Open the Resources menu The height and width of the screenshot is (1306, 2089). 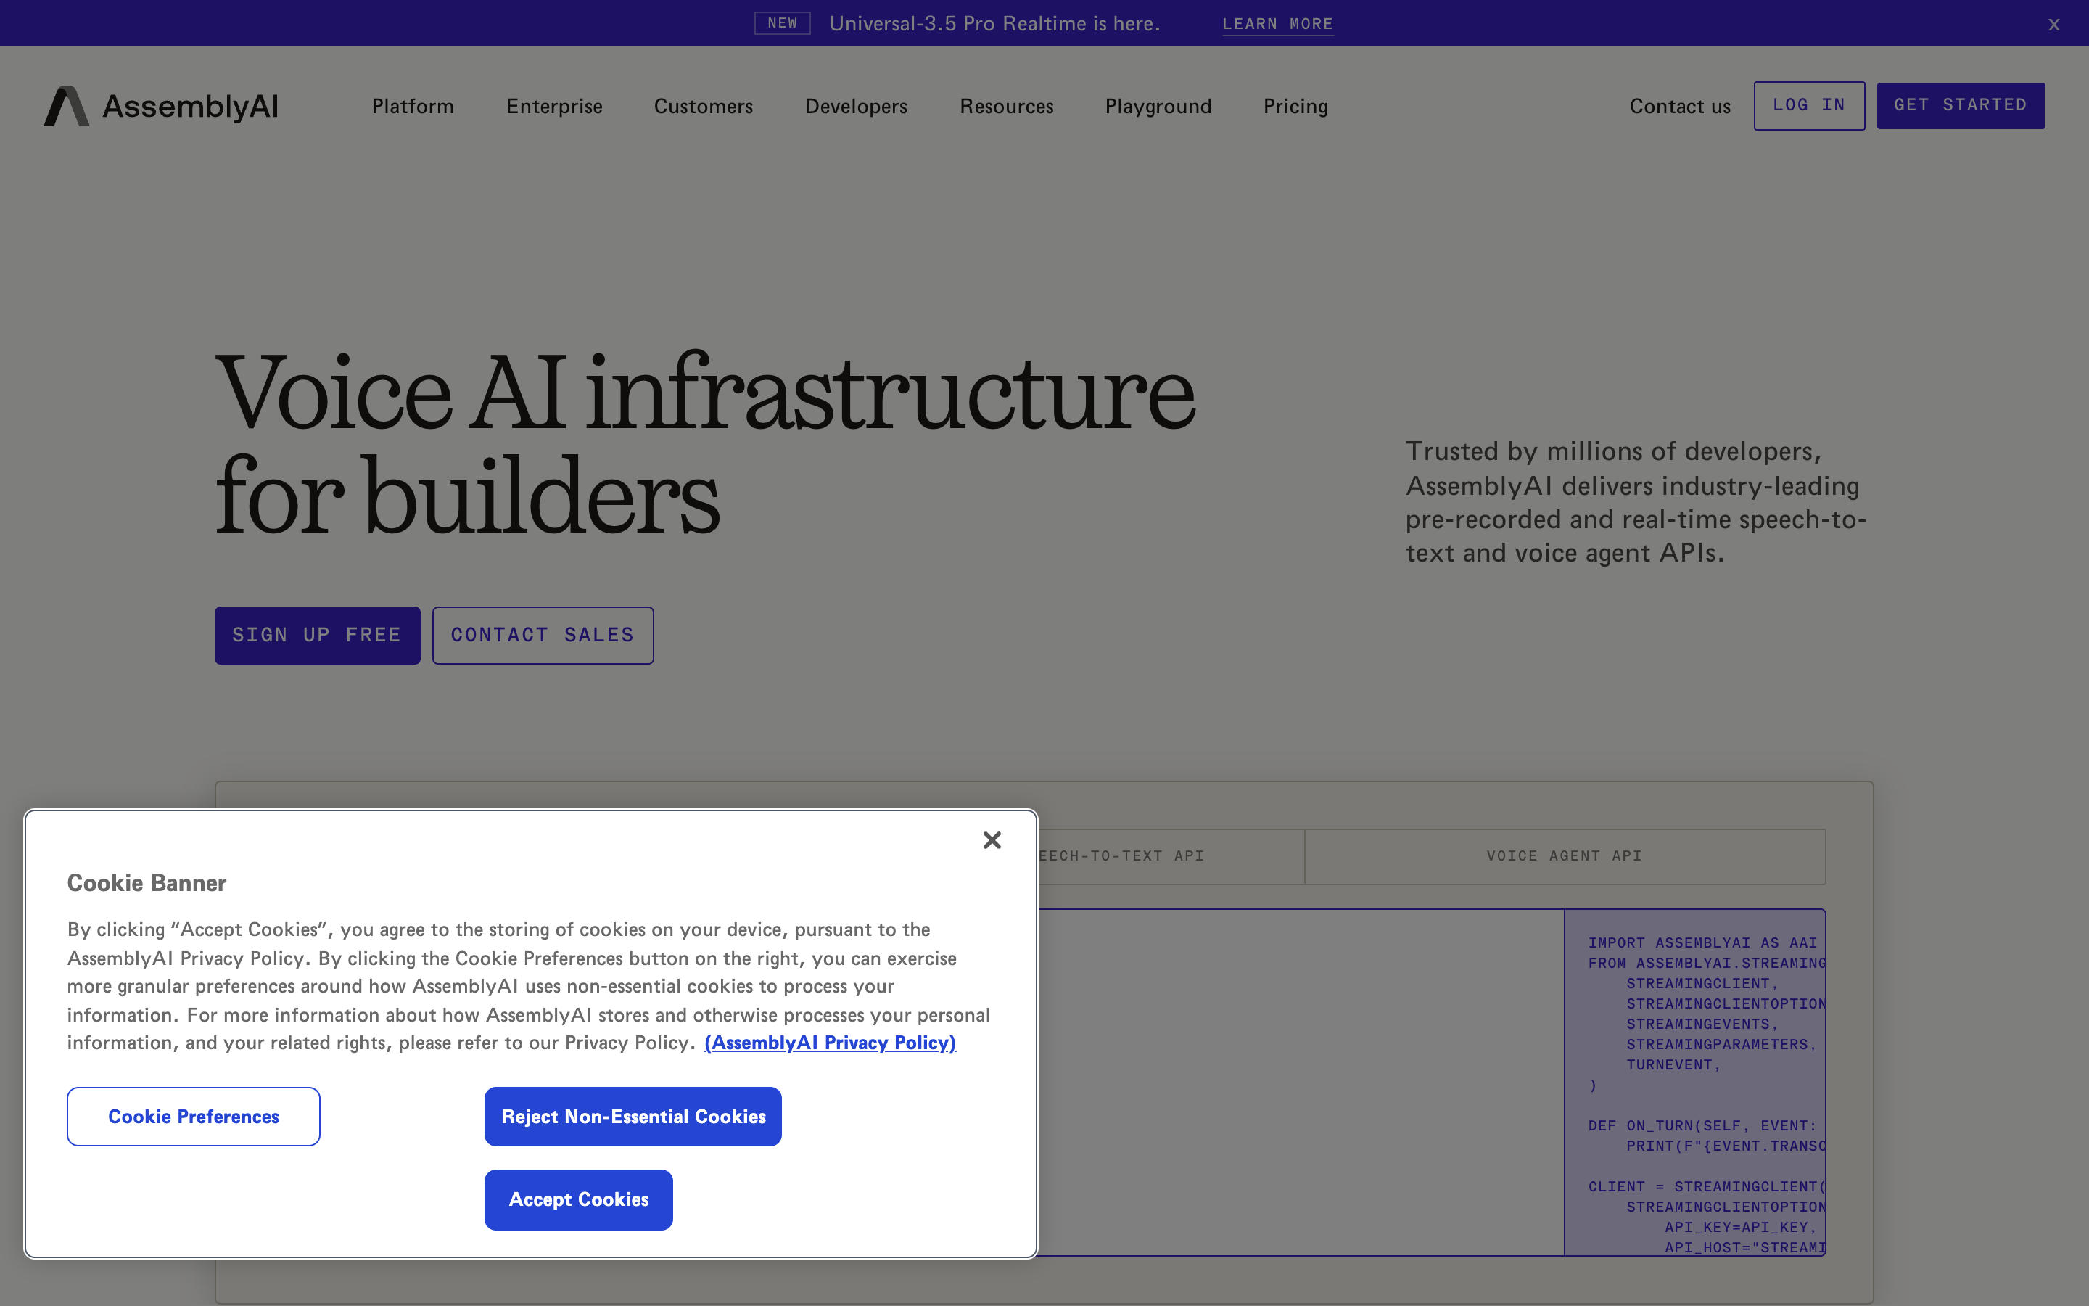[1007, 106]
